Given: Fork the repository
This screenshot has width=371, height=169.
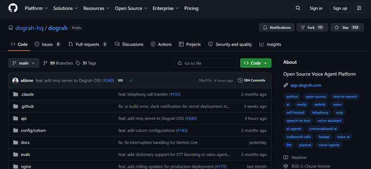Looking at the screenshot, I should [312, 27].
